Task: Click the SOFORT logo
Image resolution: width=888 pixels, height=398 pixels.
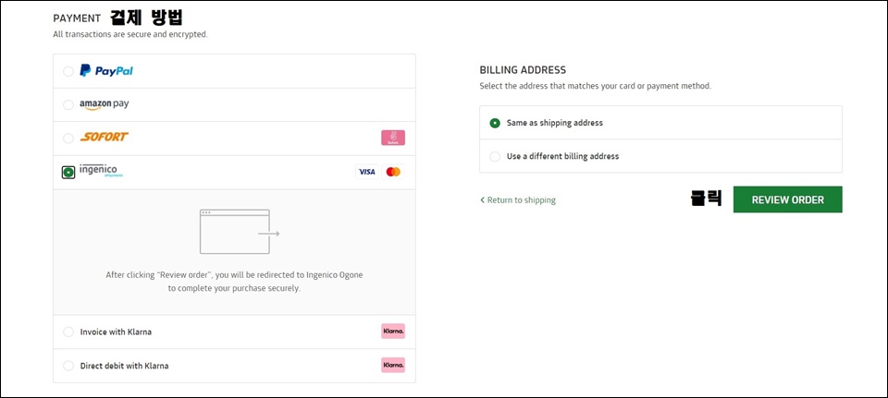Action: pyautogui.click(x=105, y=137)
